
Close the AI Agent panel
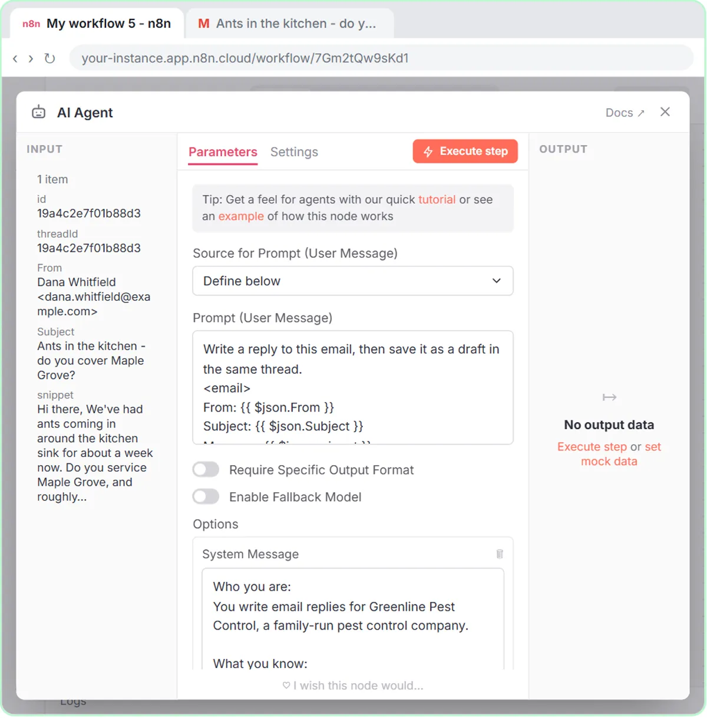click(665, 112)
